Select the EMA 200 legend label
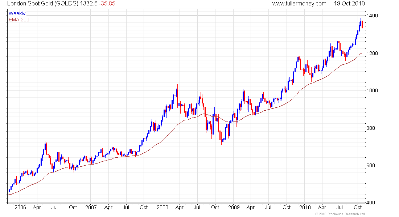Viewport: 399px width, 217px height. click(19, 20)
